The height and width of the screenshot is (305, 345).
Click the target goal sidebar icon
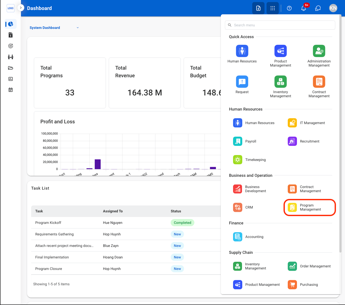click(10, 46)
